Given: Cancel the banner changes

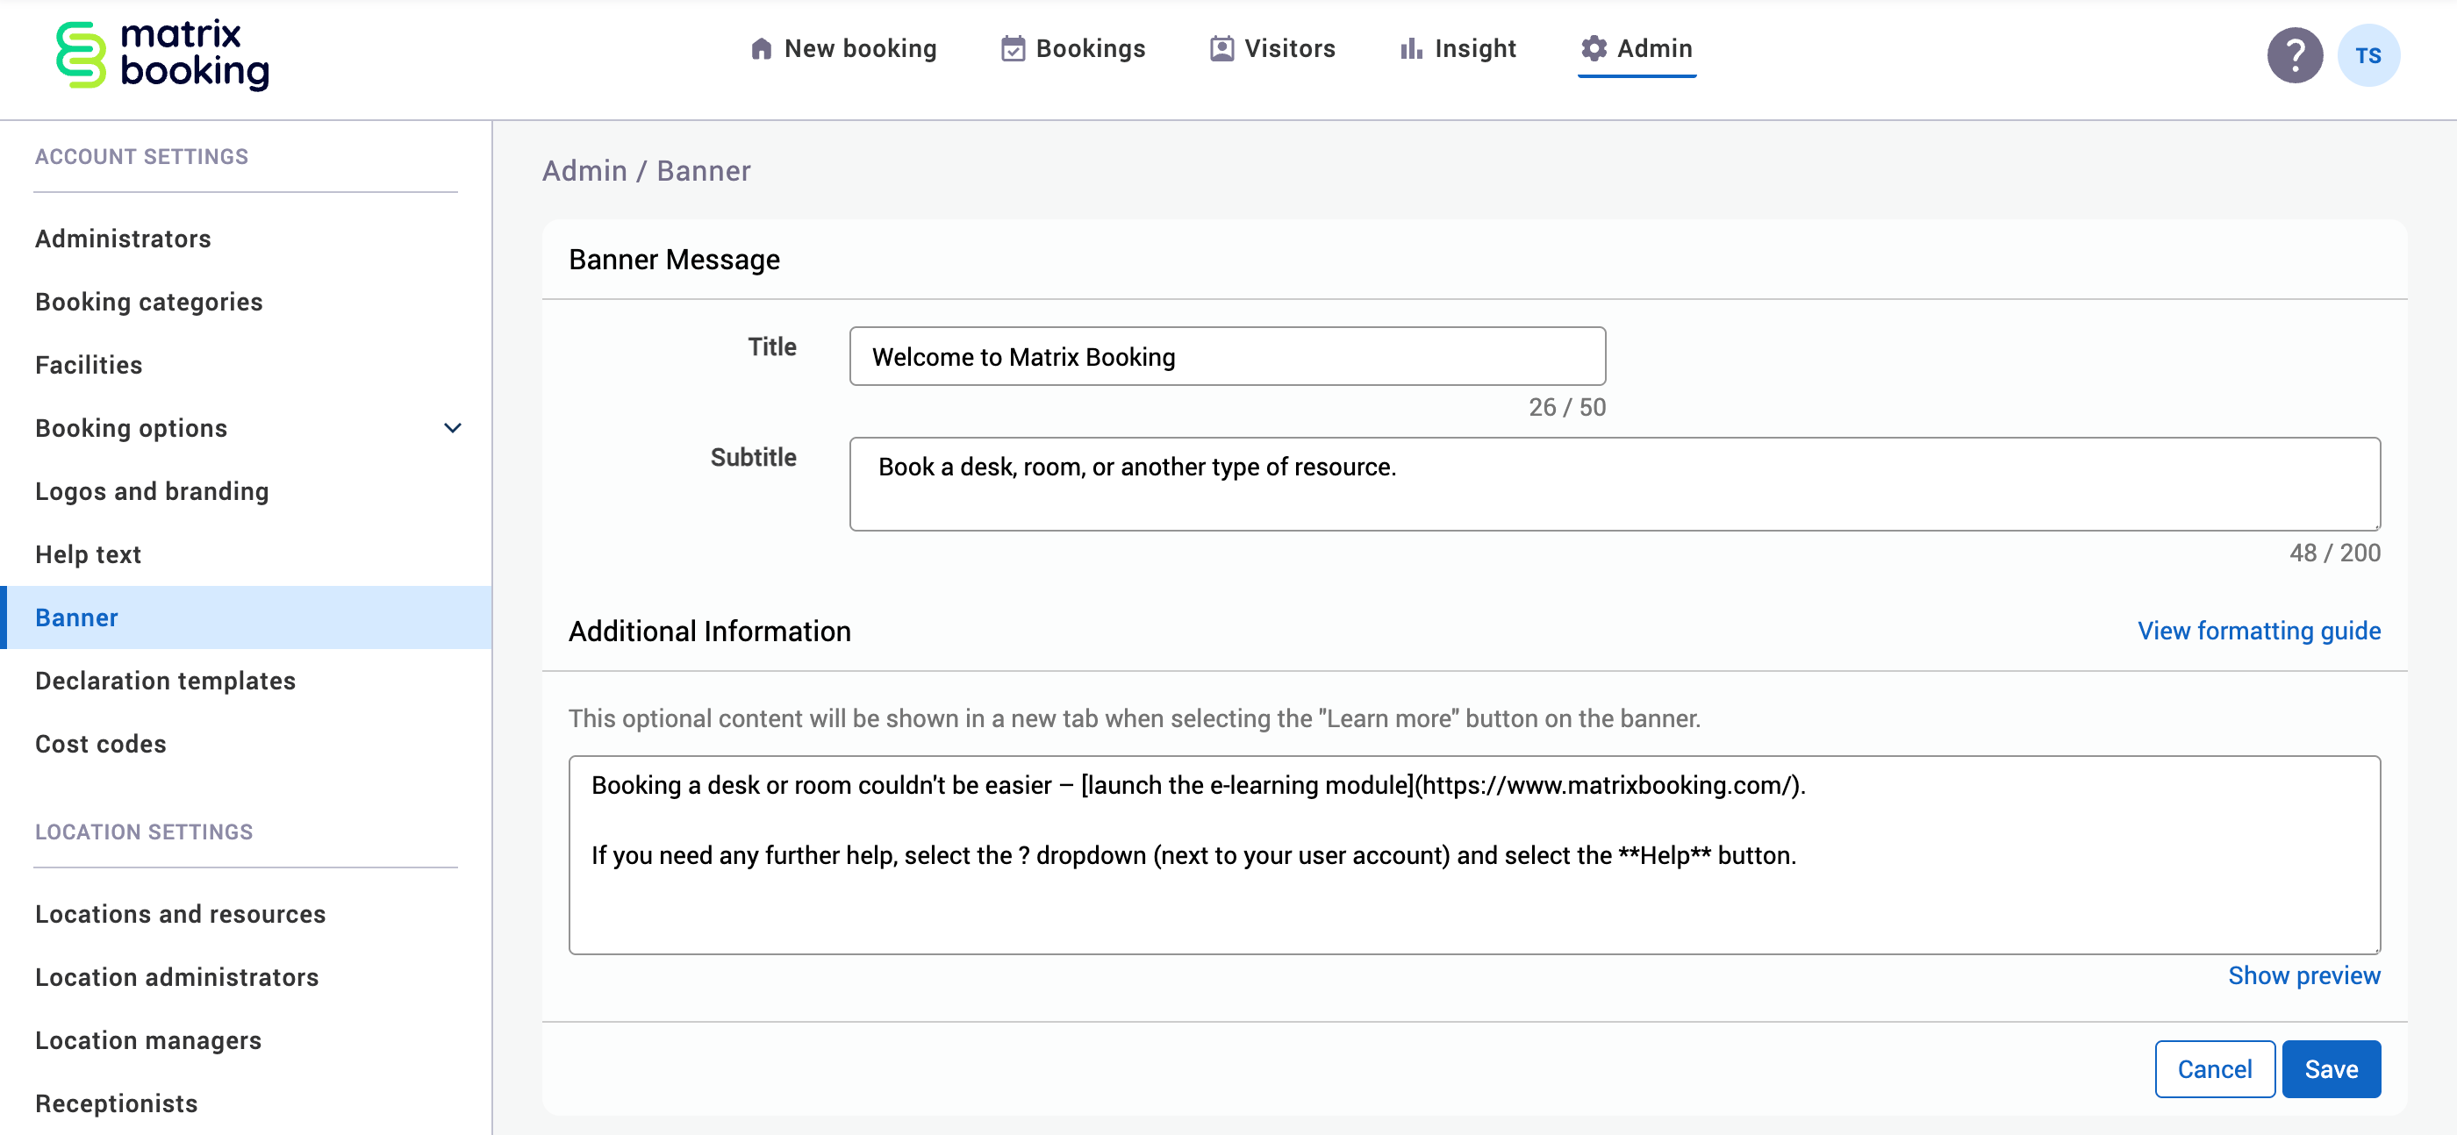Looking at the screenshot, I should pyautogui.click(x=2215, y=1068).
